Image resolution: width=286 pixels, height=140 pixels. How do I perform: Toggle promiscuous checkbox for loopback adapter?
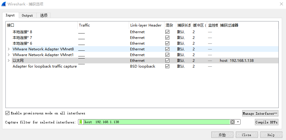[x=167, y=66]
